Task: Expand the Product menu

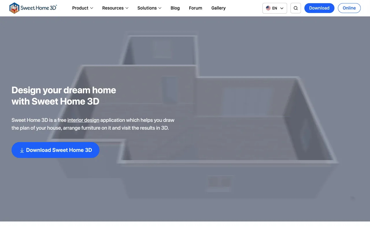Action: pyautogui.click(x=83, y=8)
